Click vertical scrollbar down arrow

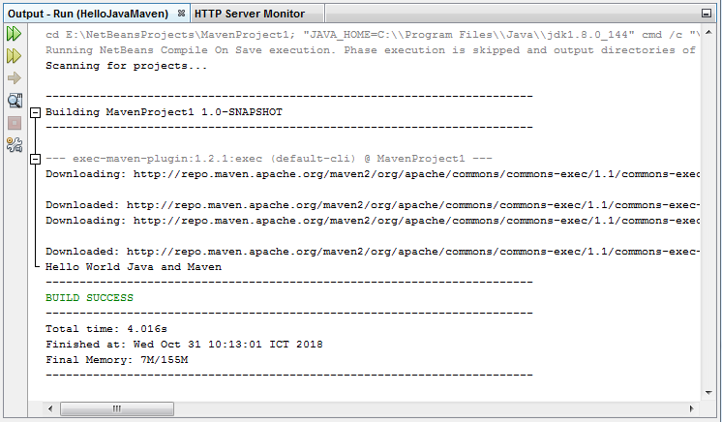(708, 393)
